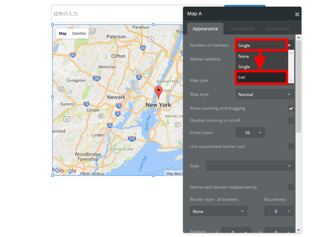Select the Map view button
This screenshot has width=313, height=237.
(63, 33)
